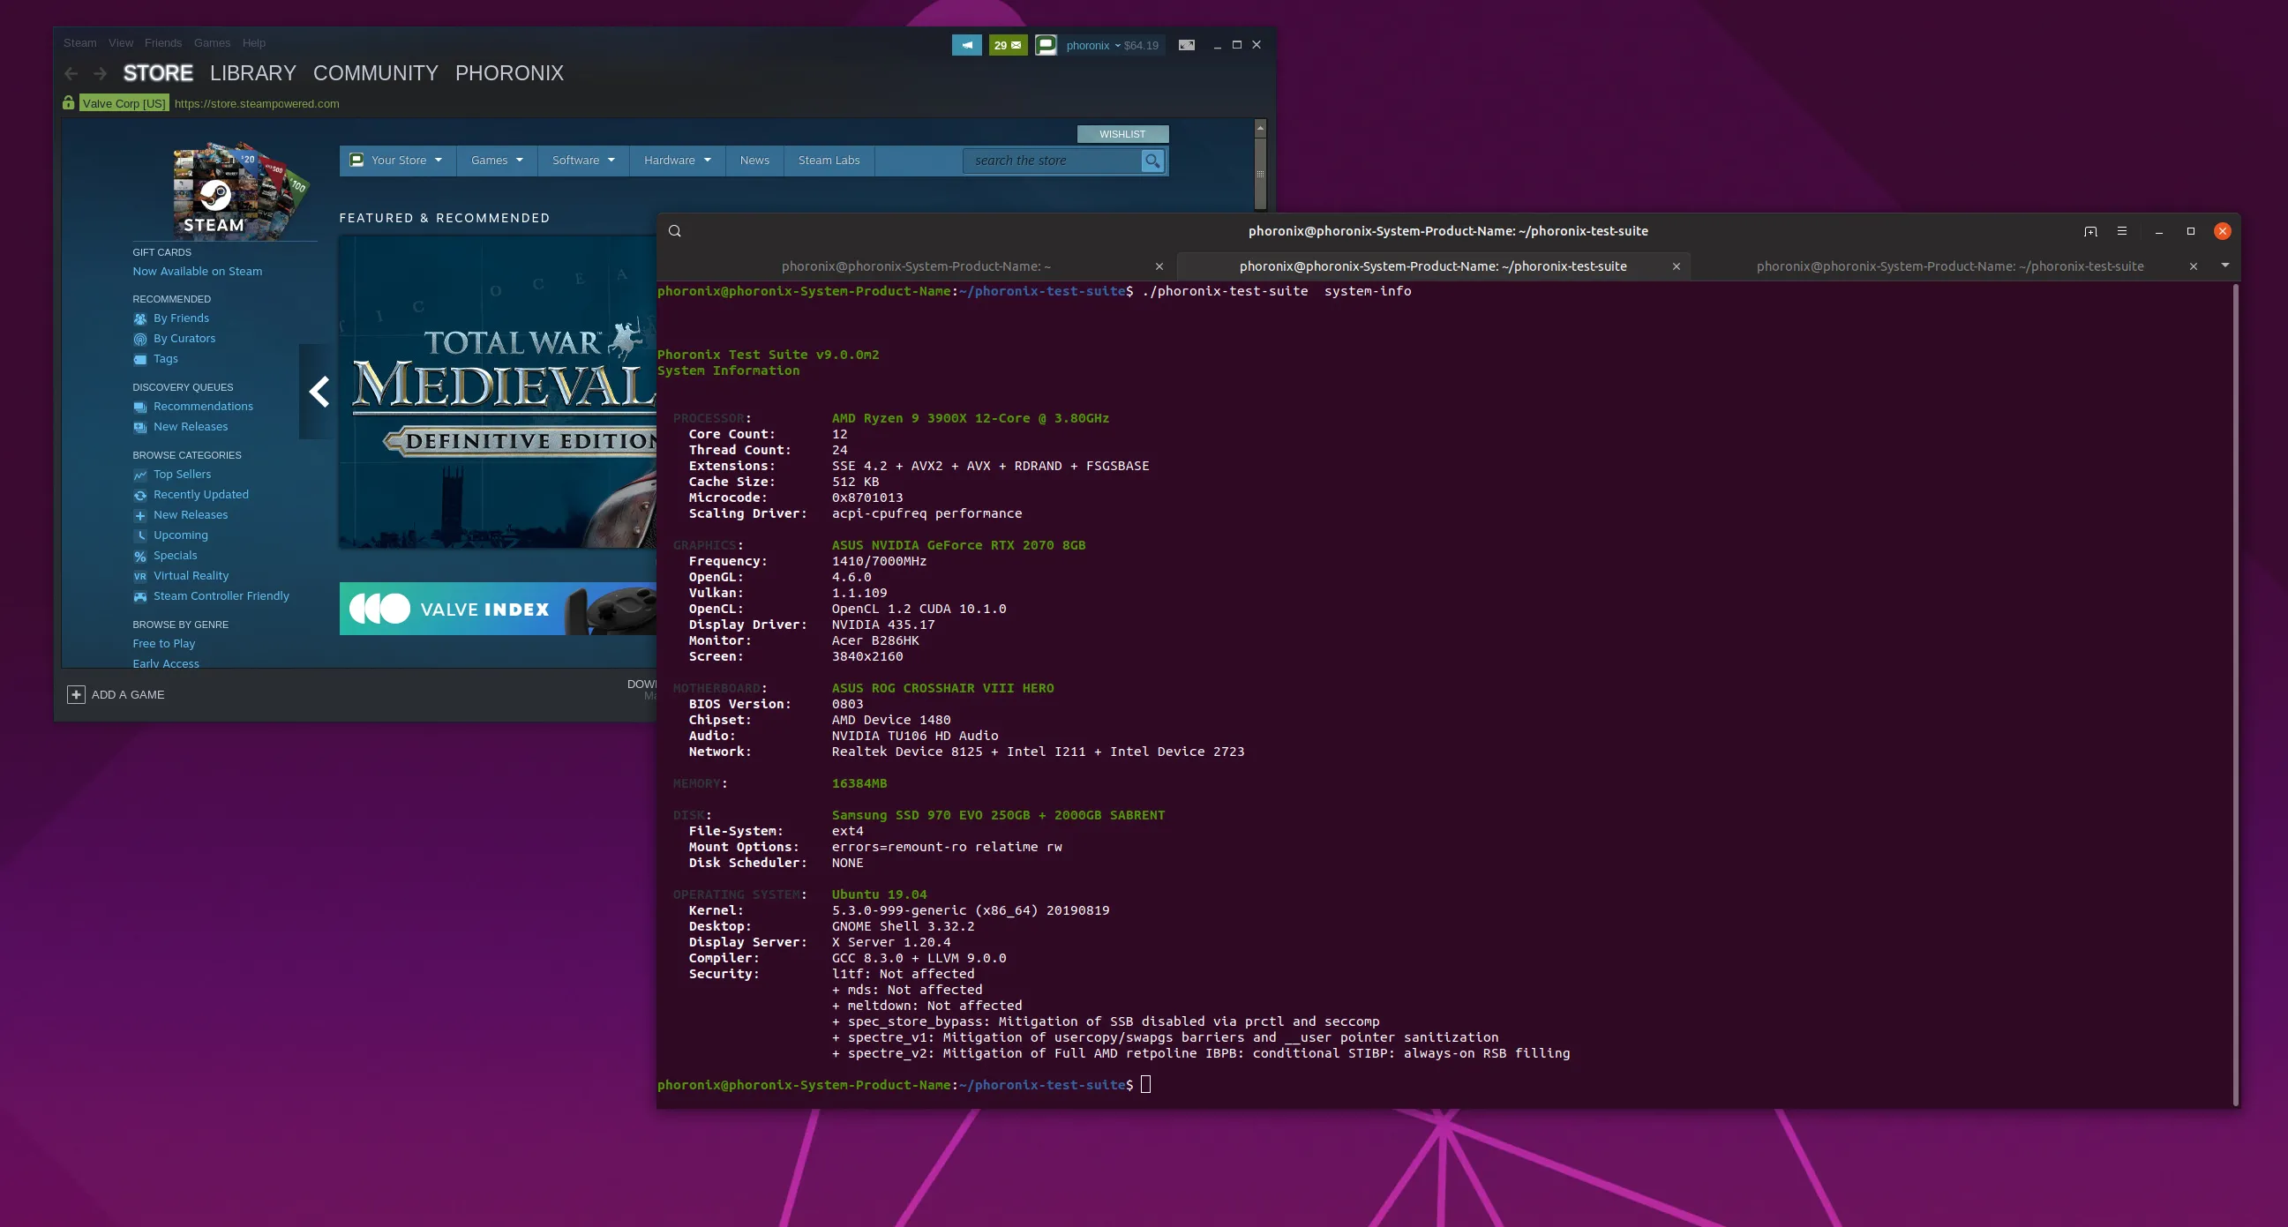Viewport: 2288px width, 1227px height.
Task: Switch to the first terminal tab
Action: 915,266
